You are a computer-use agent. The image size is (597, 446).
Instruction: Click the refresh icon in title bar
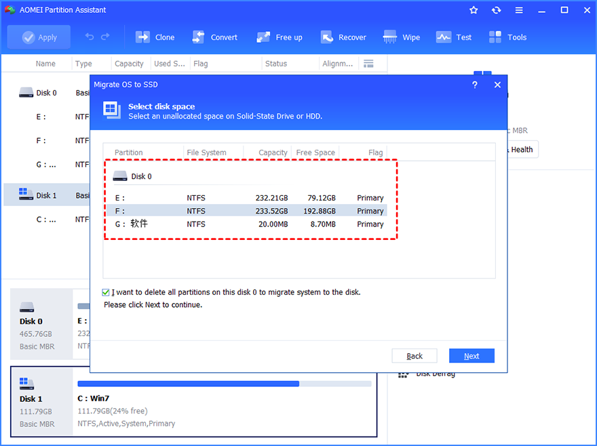point(496,10)
